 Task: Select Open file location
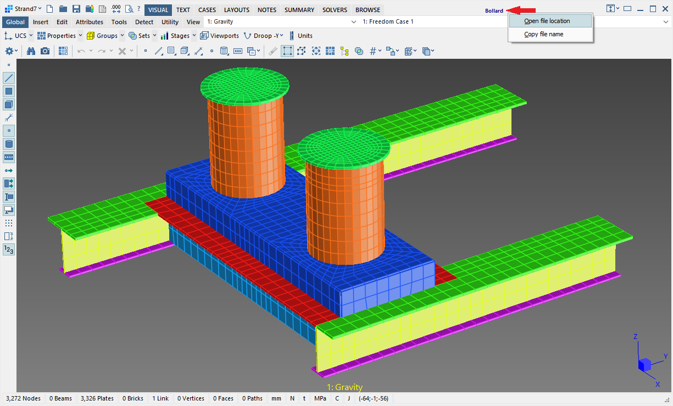[550, 21]
